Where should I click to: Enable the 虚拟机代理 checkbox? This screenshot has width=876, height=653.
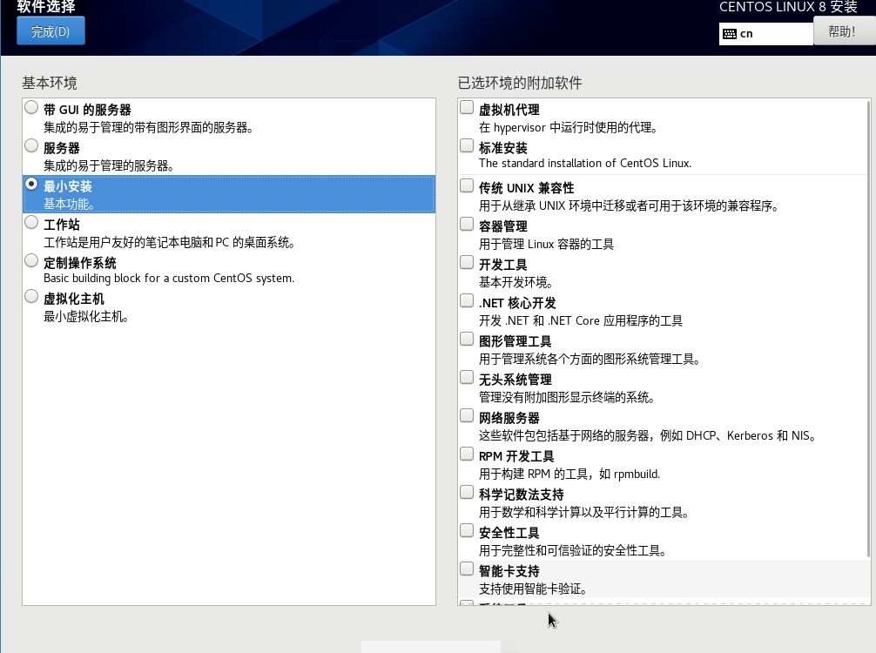click(468, 108)
